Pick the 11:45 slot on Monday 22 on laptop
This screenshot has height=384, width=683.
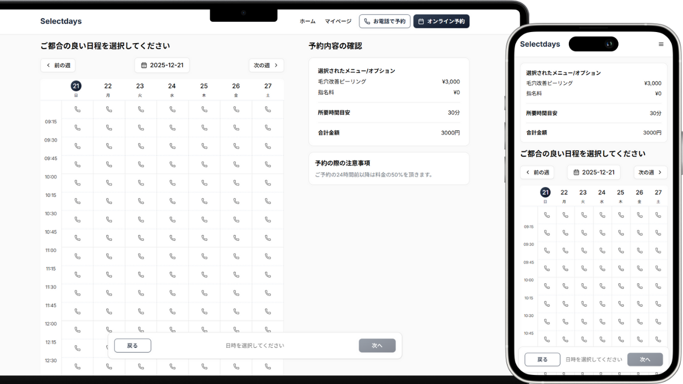pyautogui.click(x=109, y=311)
